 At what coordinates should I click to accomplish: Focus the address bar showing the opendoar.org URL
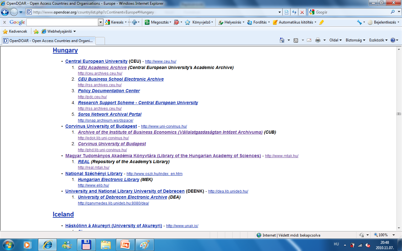click(x=154, y=12)
